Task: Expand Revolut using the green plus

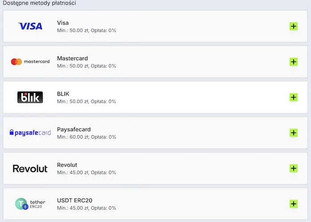Action: click(x=293, y=168)
